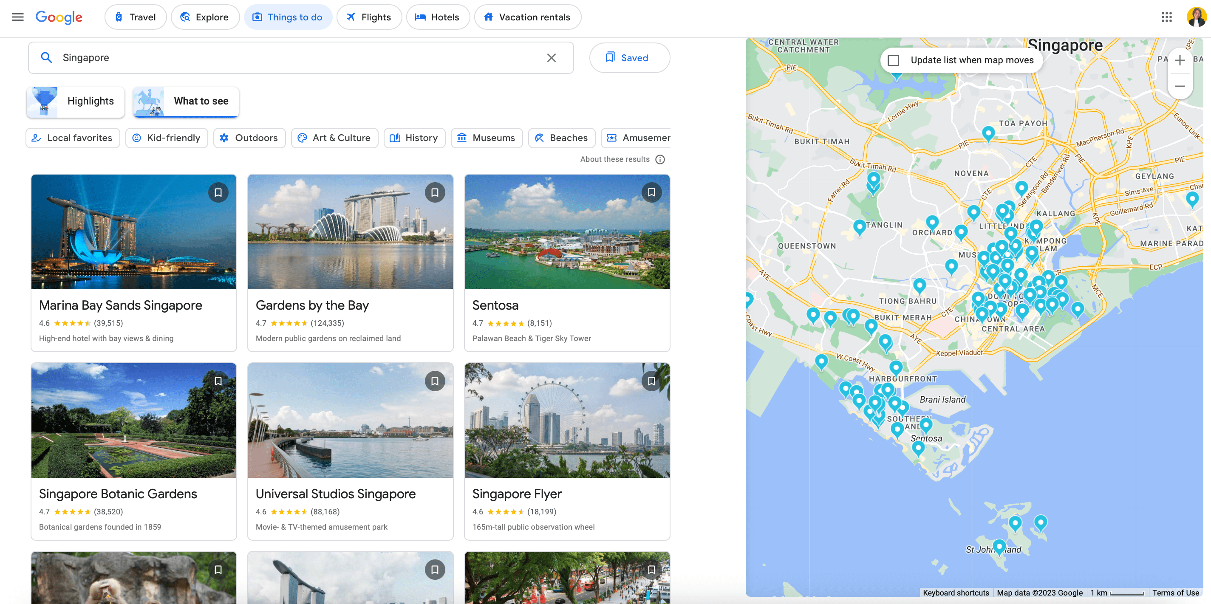The height and width of the screenshot is (604, 1211).
Task: Select the Things to do tab
Action: tap(288, 17)
